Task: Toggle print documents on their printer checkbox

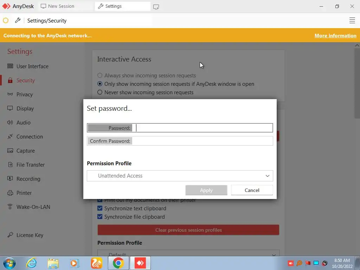Action: click(x=100, y=200)
